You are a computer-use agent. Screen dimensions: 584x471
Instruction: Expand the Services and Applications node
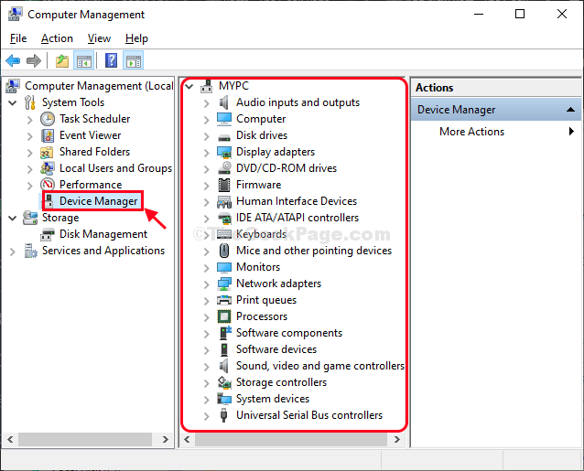[12, 252]
